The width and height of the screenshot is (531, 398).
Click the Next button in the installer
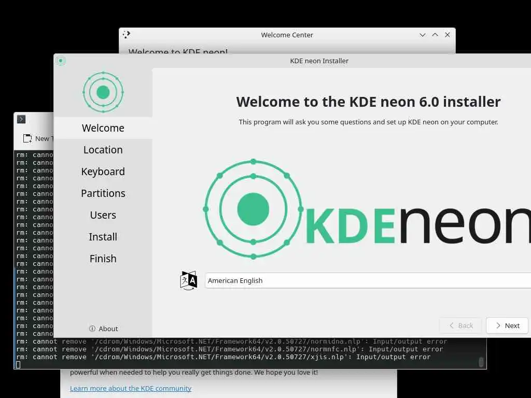(507, 325)
